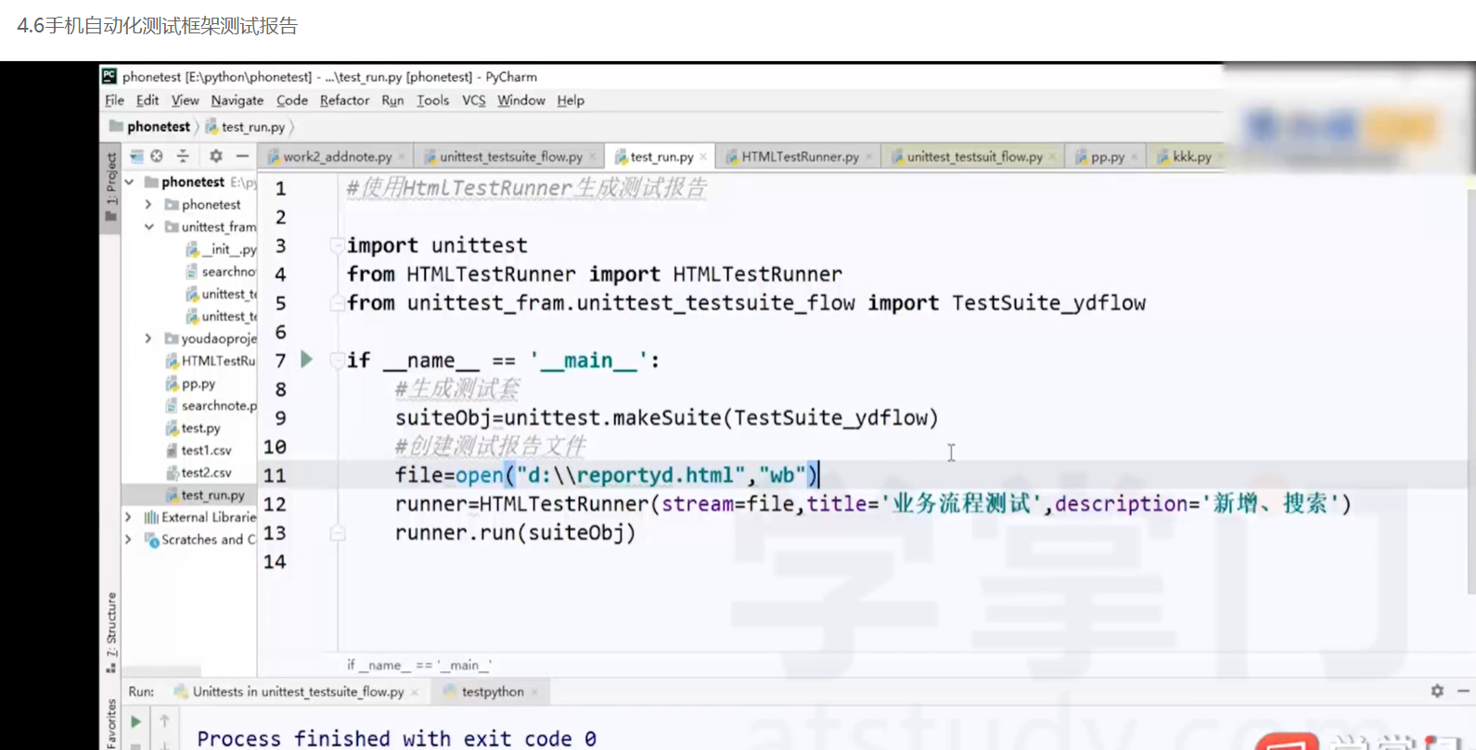Close the Unittests run tab
This screenshot has width=1476, height=750.
coord(415,693)
